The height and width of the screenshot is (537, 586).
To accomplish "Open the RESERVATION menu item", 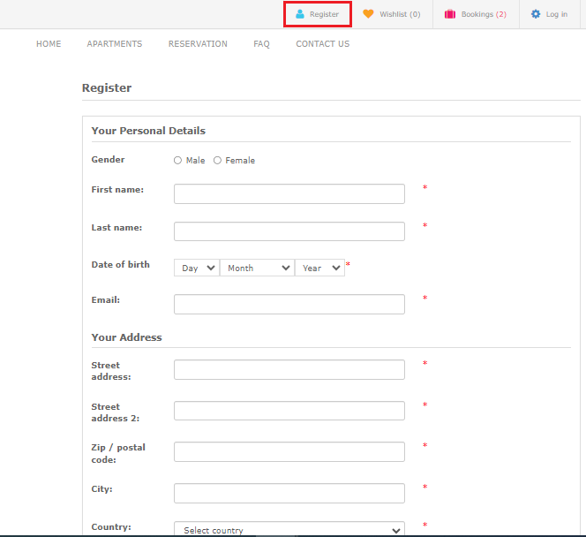I will 198,44.
